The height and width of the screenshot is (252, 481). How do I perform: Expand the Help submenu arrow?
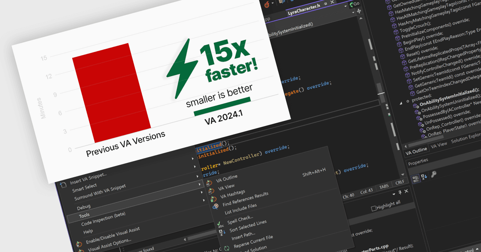pos(204,200)
